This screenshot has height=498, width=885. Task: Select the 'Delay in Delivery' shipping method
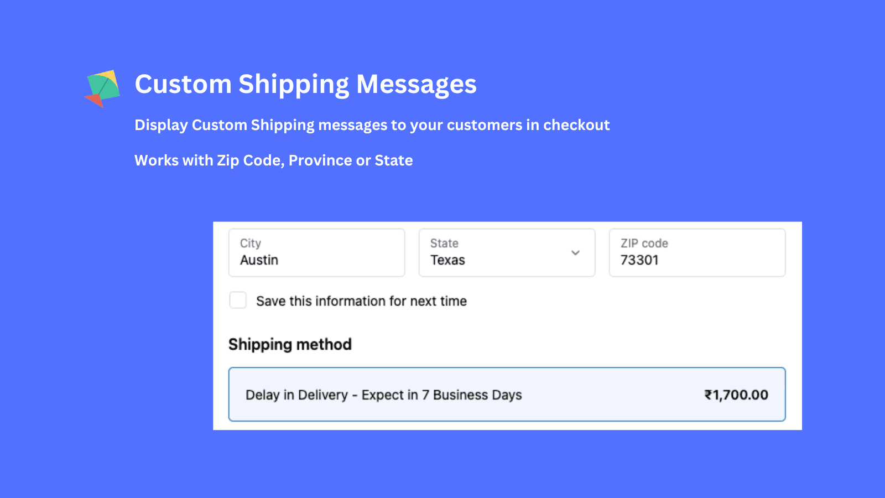507,395
